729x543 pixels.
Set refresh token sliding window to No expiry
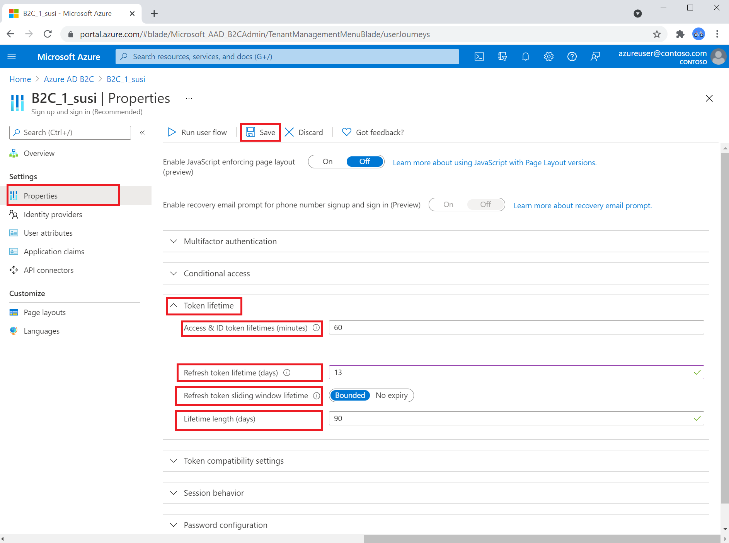point(392,395)
